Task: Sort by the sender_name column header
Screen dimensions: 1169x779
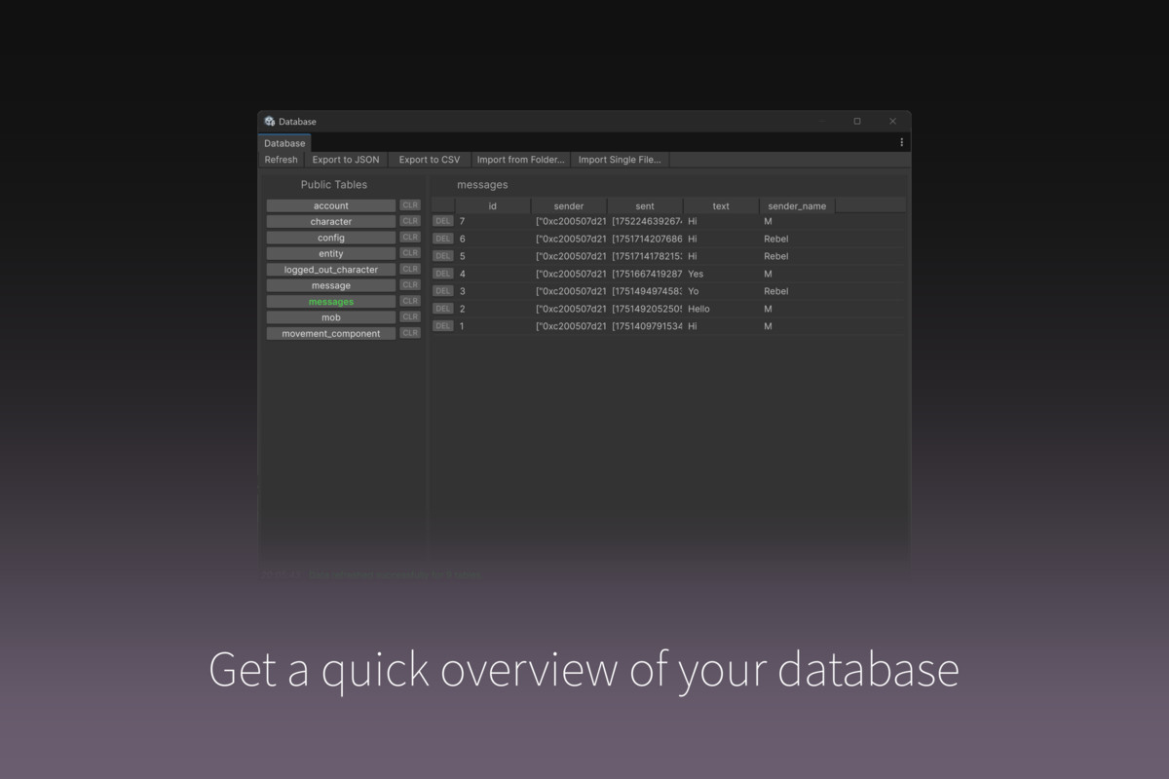Action: pyautogui.click(x=796, y=205)
